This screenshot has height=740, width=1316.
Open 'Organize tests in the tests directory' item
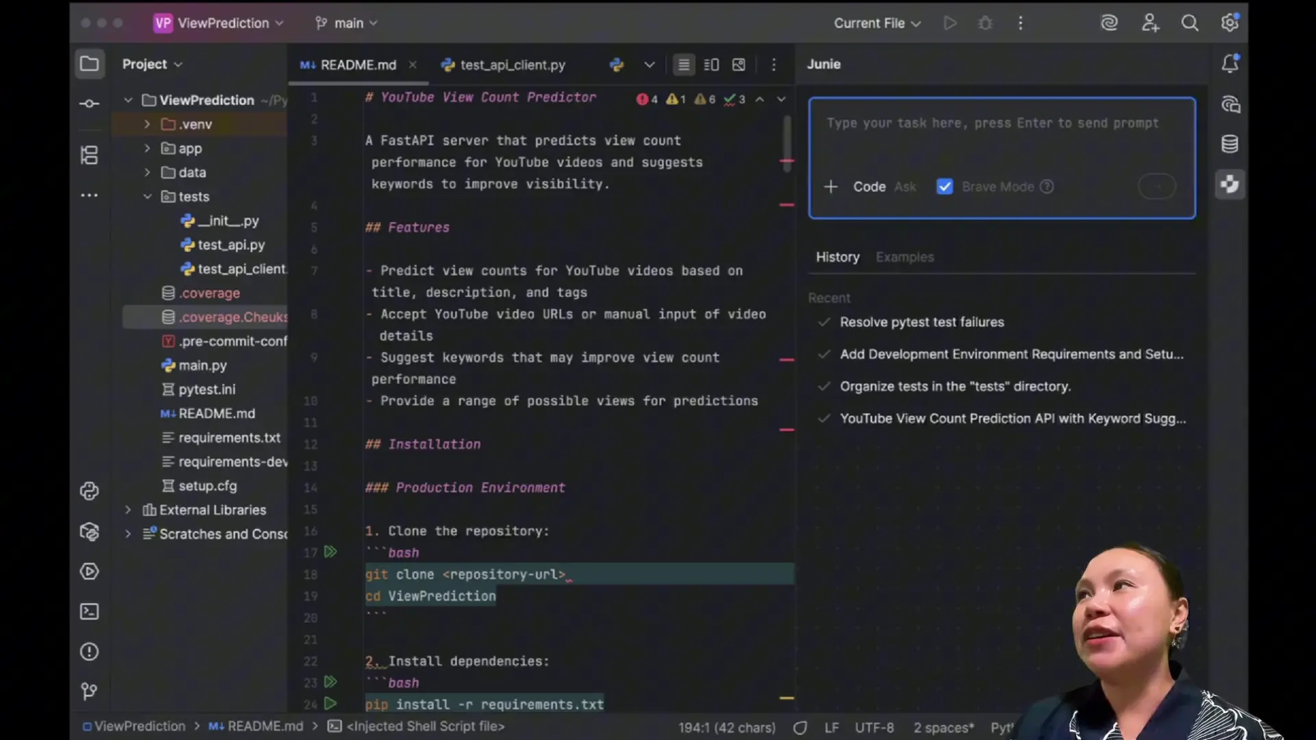[x=955, y=386]
